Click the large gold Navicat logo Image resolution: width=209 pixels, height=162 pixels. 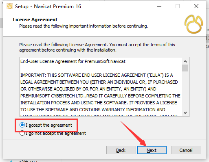[194, 24]
